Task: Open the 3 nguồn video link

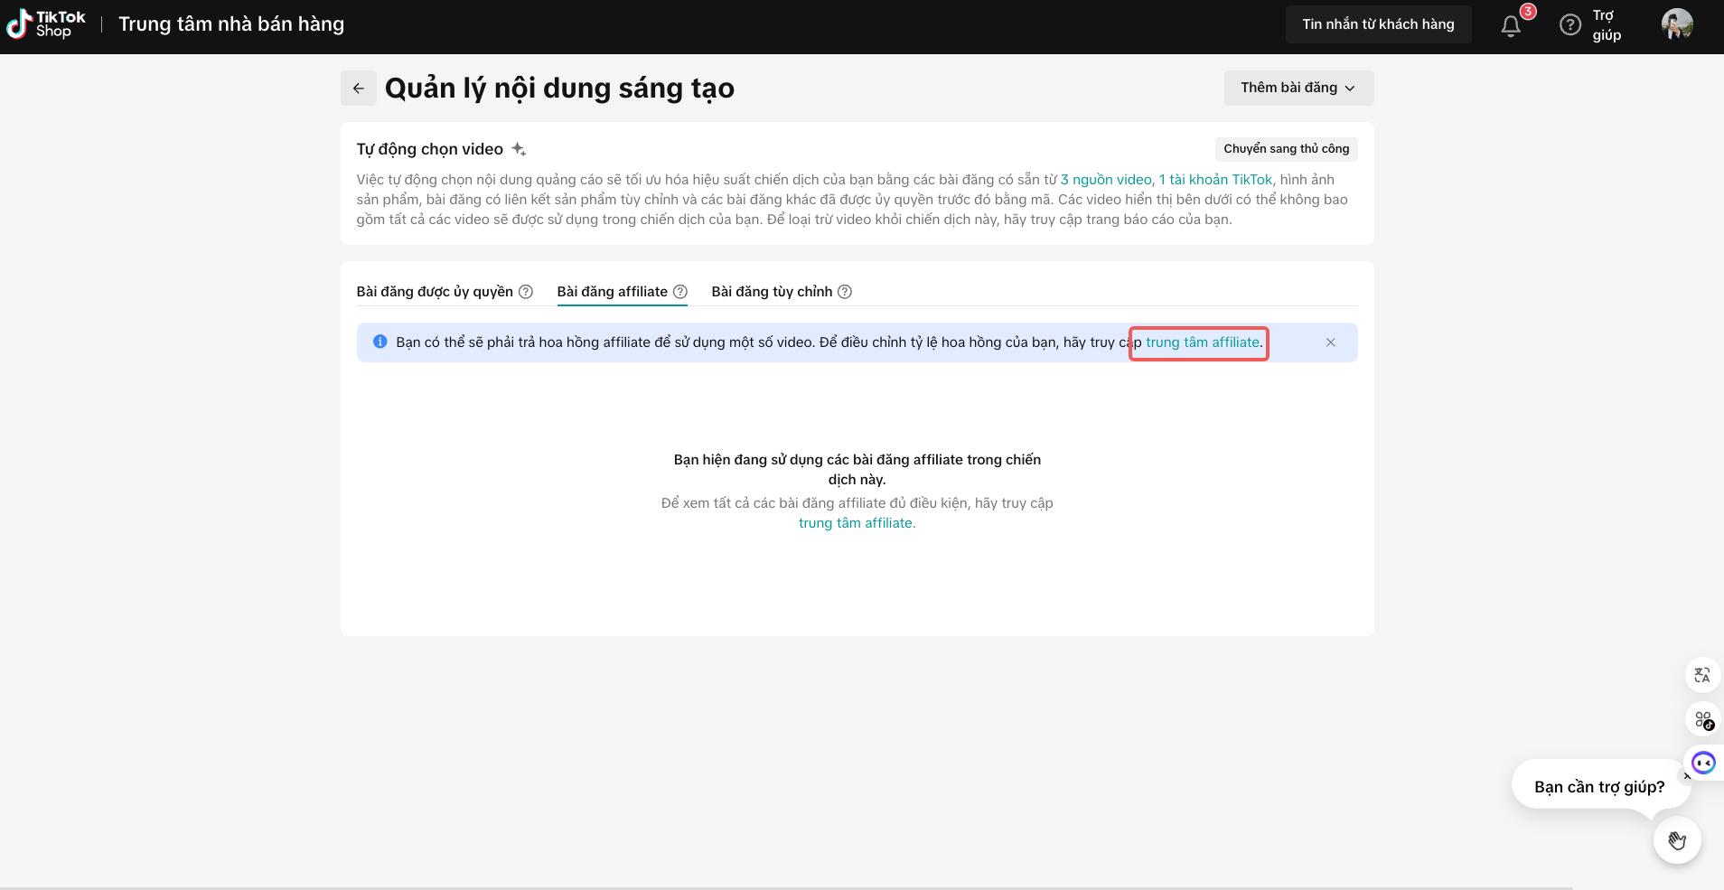Action: [1106, 180]
